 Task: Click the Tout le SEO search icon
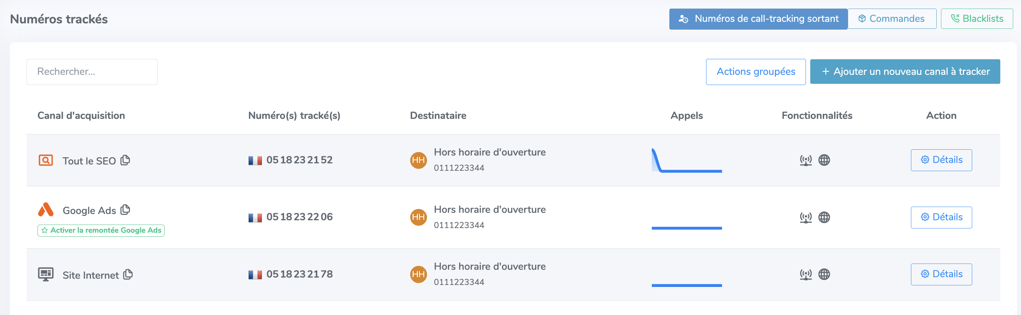tap(46, 160)
